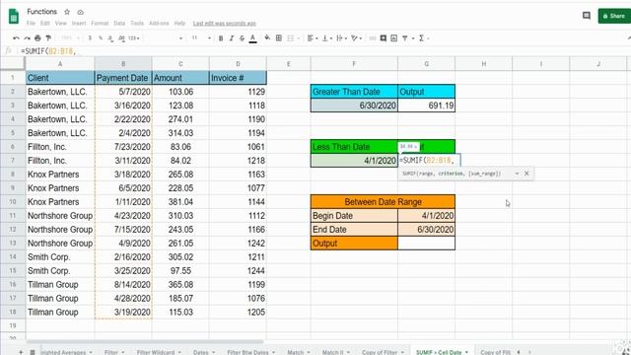The width and height of the screenshot is (631, 355).
Task: Click the Redo icon
Action: [27, 38]
